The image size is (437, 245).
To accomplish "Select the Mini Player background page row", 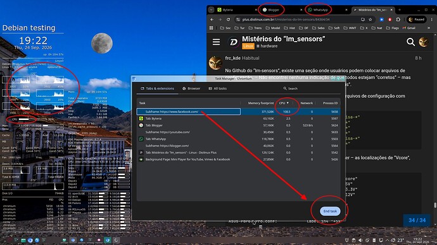I will 239,159.
